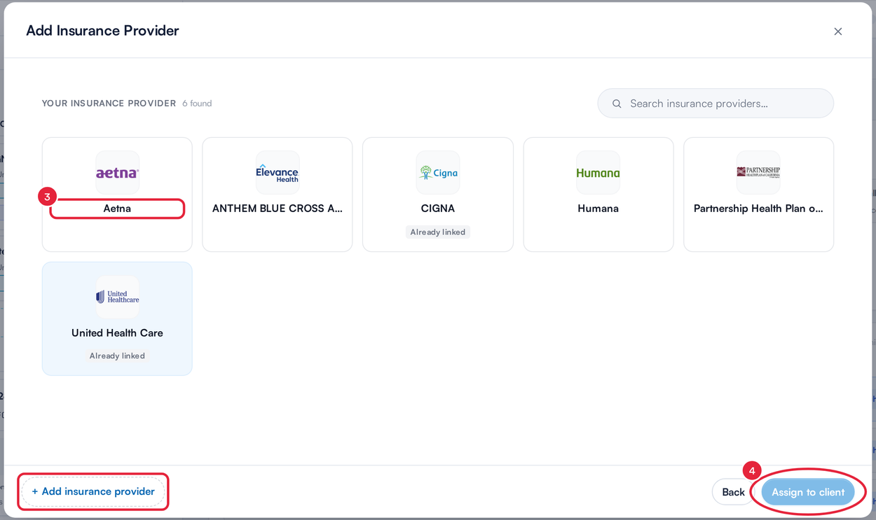Viewport: 876px width, 520px height.
Task: Click the Elevance Health logo icon
Action: (x=278, y=172)
